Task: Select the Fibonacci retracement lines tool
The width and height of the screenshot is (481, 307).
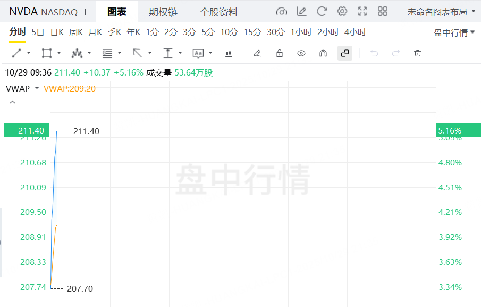Action: tap(107, 53)
